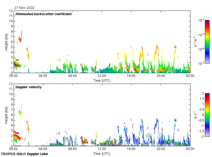The height and width of the screenshot is (157, 212).
Task: Select the 04:00 tick under the backscatter plot
Action: [x=43, y=76]
